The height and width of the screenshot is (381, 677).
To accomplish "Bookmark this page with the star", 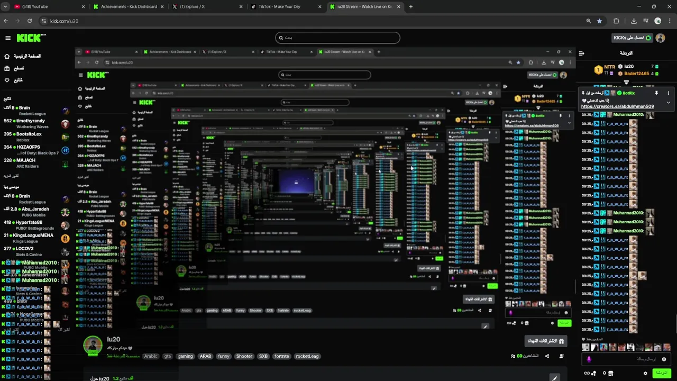I will (x=599, y=21).
